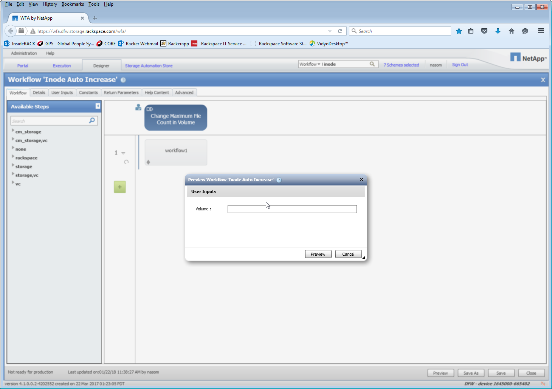Click the Volume input field
The width and height of the screenshot is (552, 389).
[x=292, y=209]
